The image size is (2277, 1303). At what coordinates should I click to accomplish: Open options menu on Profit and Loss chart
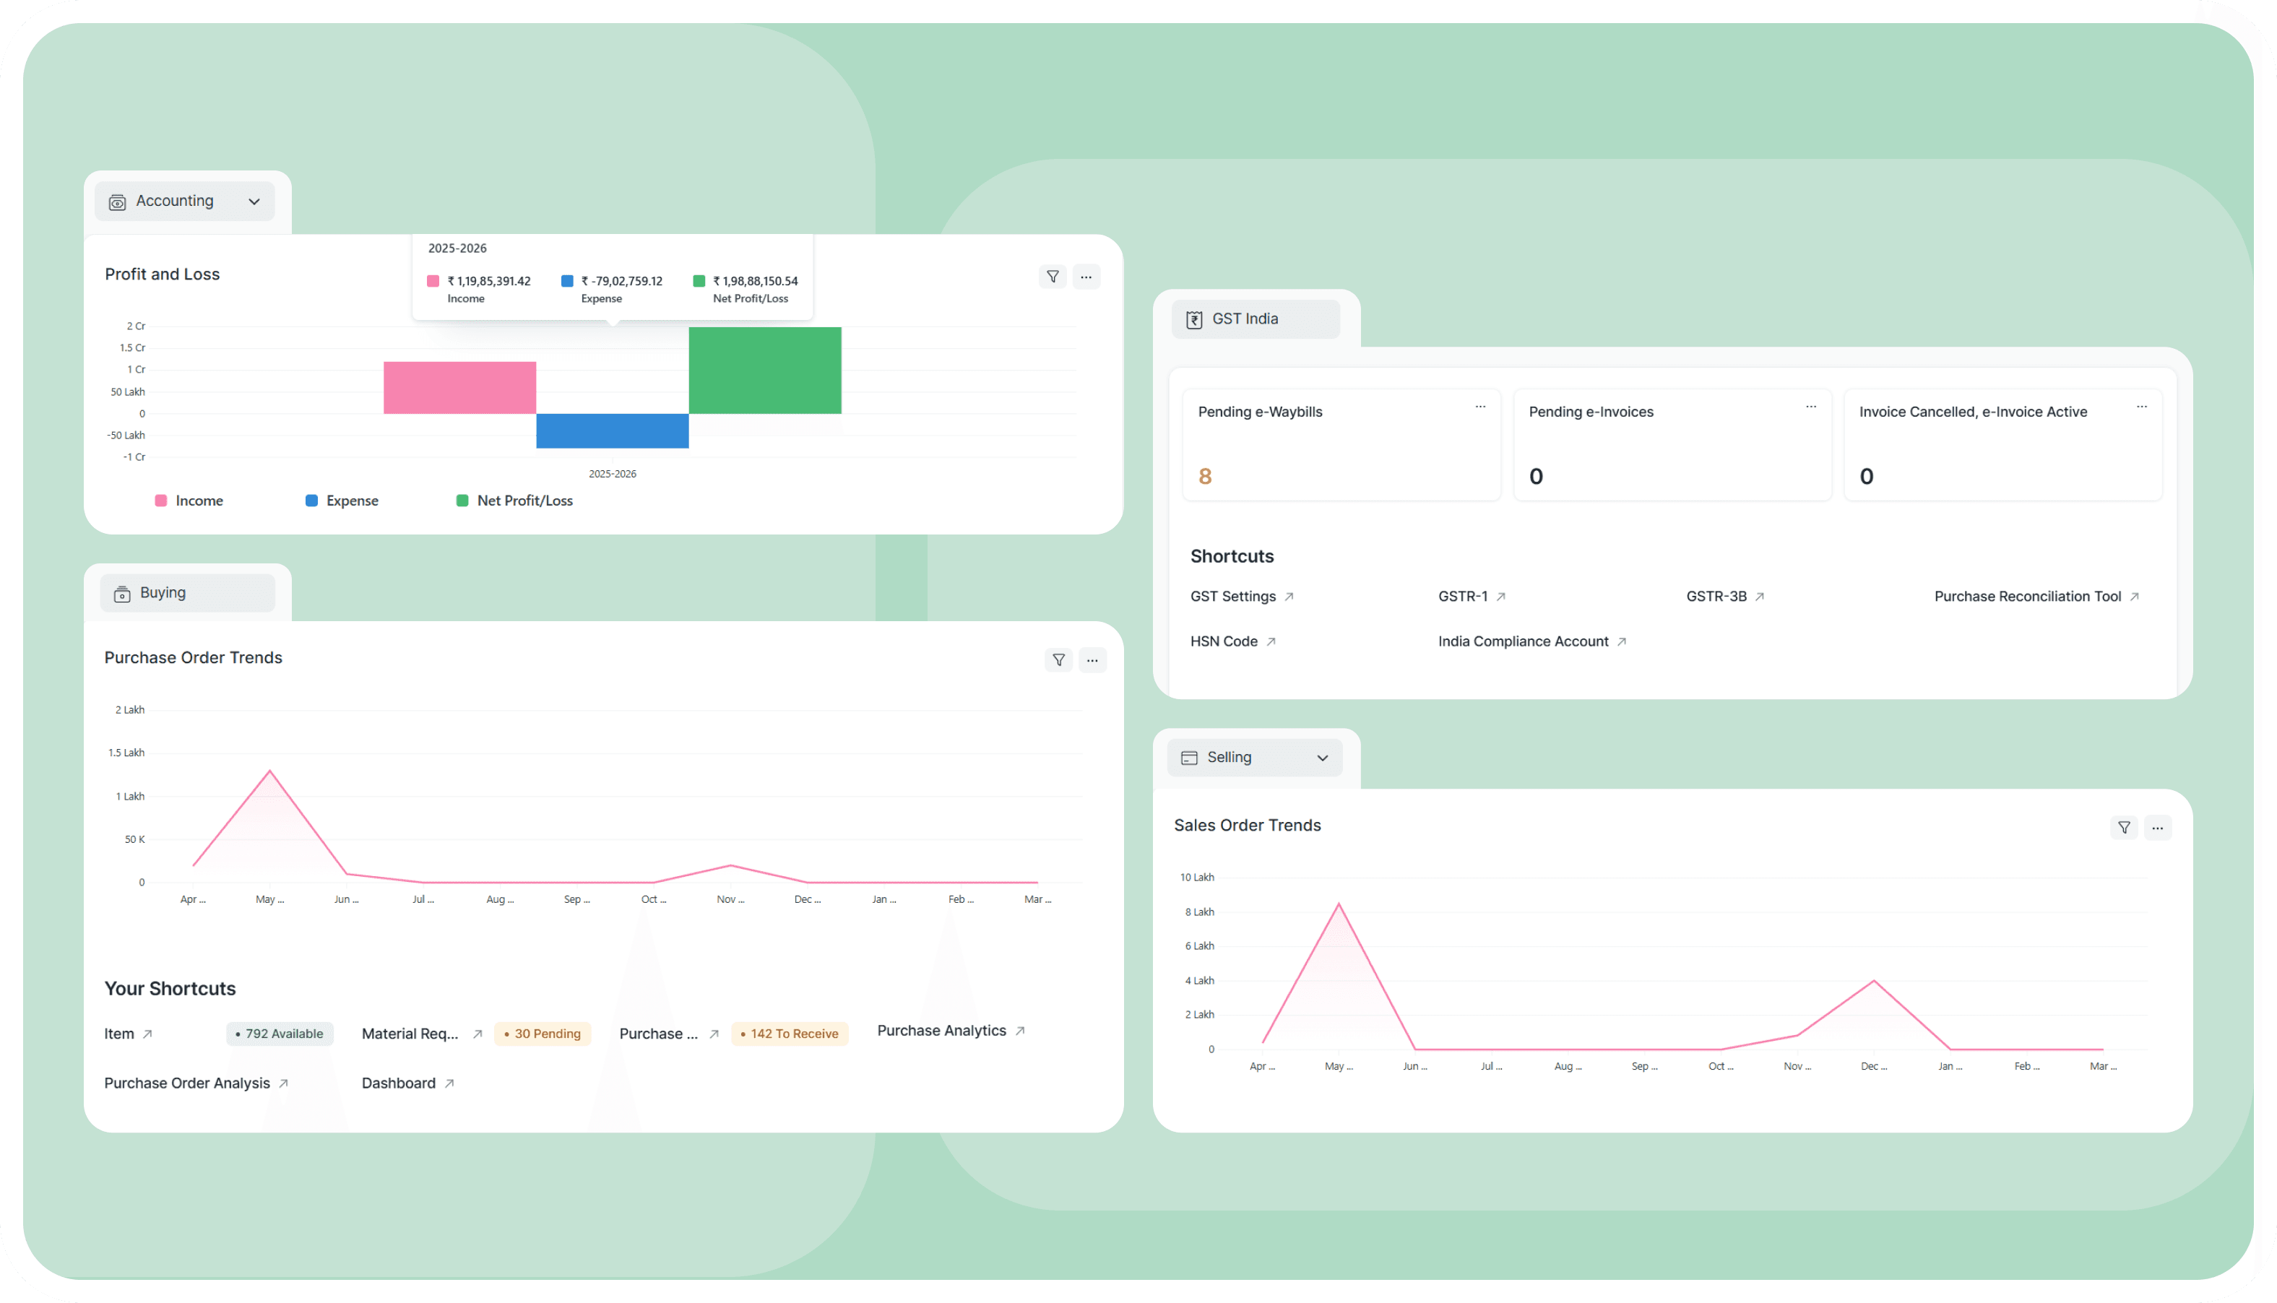(x=1086, y=277)
